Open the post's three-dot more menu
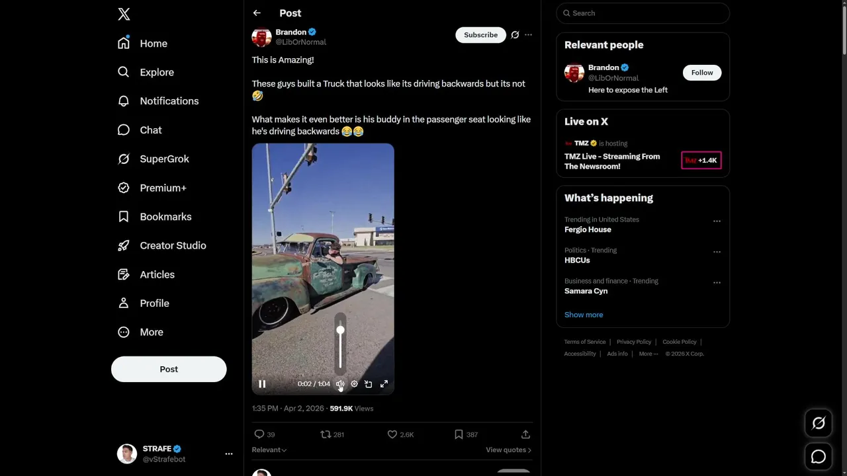This screenshot has width=847, height=476. pyautogui.click(x=528, y=35)
